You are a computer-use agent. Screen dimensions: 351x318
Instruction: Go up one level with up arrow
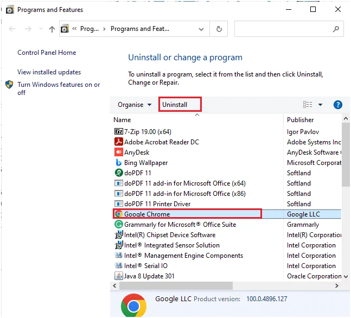52,29
